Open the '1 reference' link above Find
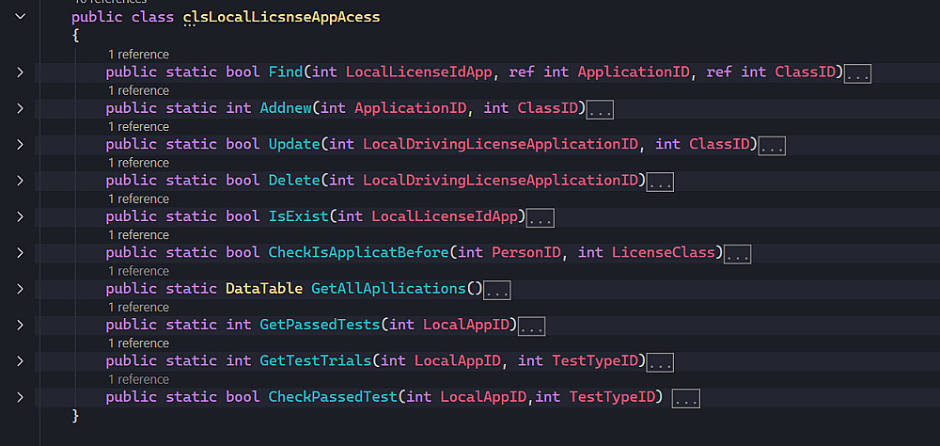940x446 pixels. pos(138,55)
